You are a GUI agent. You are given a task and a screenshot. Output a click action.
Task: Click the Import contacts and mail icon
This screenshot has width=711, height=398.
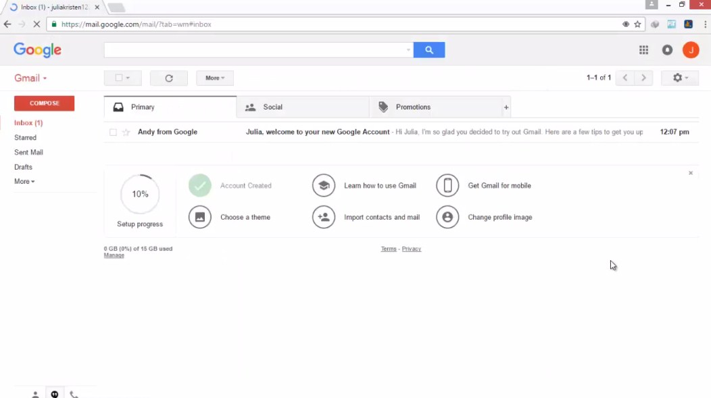pos(324,217)
